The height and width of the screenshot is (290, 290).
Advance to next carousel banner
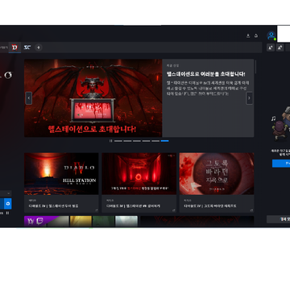pyautogui.click(x=249, y=98)
